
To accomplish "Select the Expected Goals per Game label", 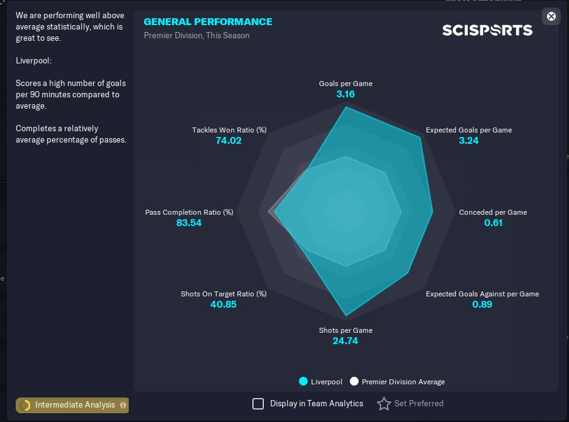I will point(469,130).
